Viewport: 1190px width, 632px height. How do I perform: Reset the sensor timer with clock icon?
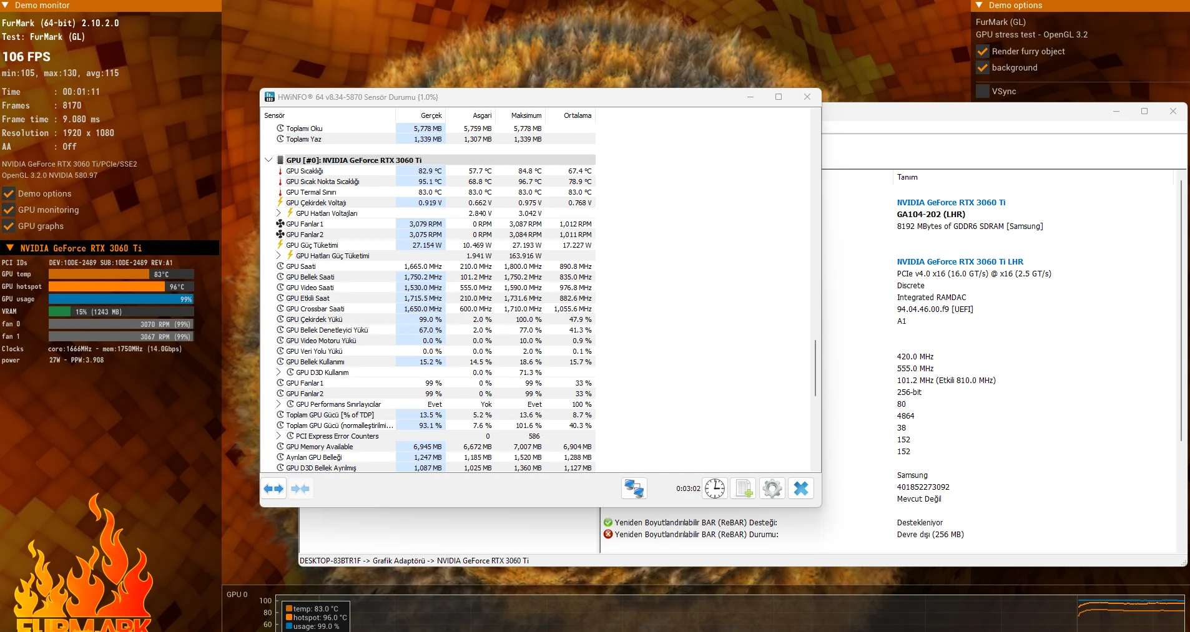point(715,489)
